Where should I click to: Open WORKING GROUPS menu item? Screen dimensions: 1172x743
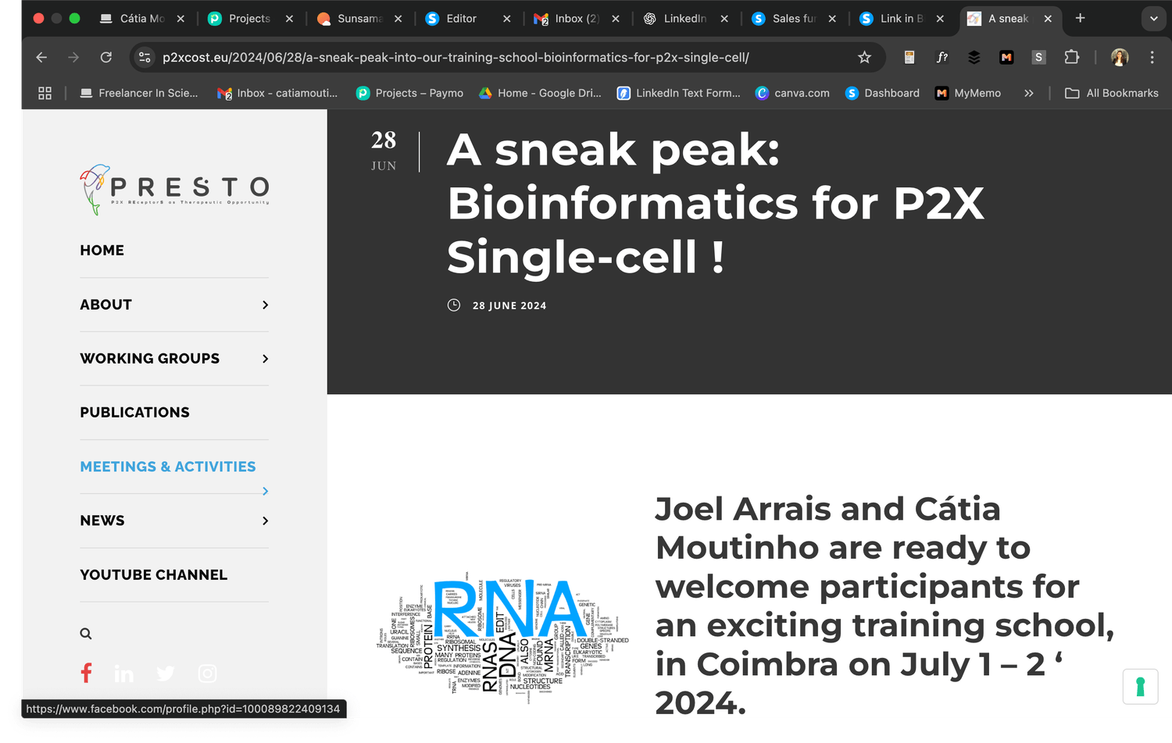click(149, 358)
